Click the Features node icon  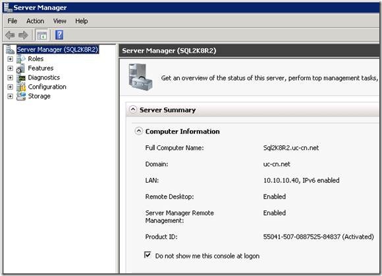click(20, 68)
